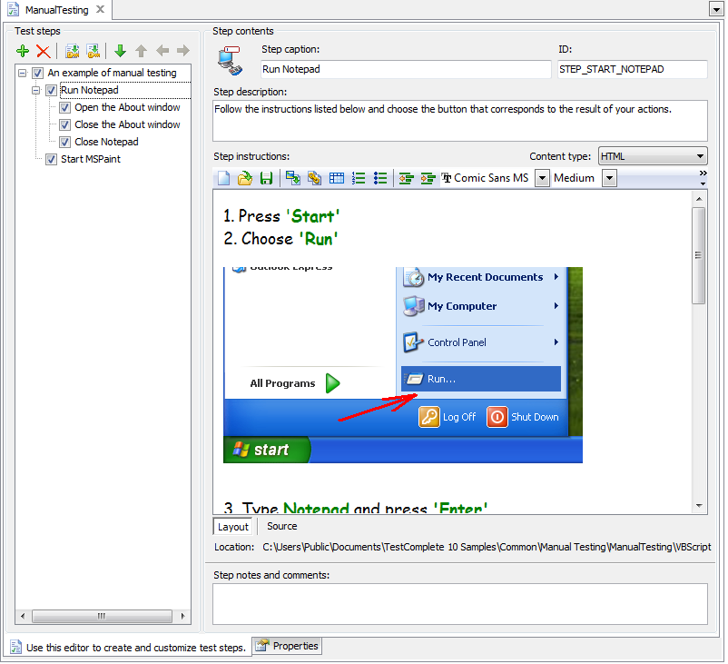Increase indent in instructions editor
The width and height of the screenshot is (728, 664).
point(428,178)
